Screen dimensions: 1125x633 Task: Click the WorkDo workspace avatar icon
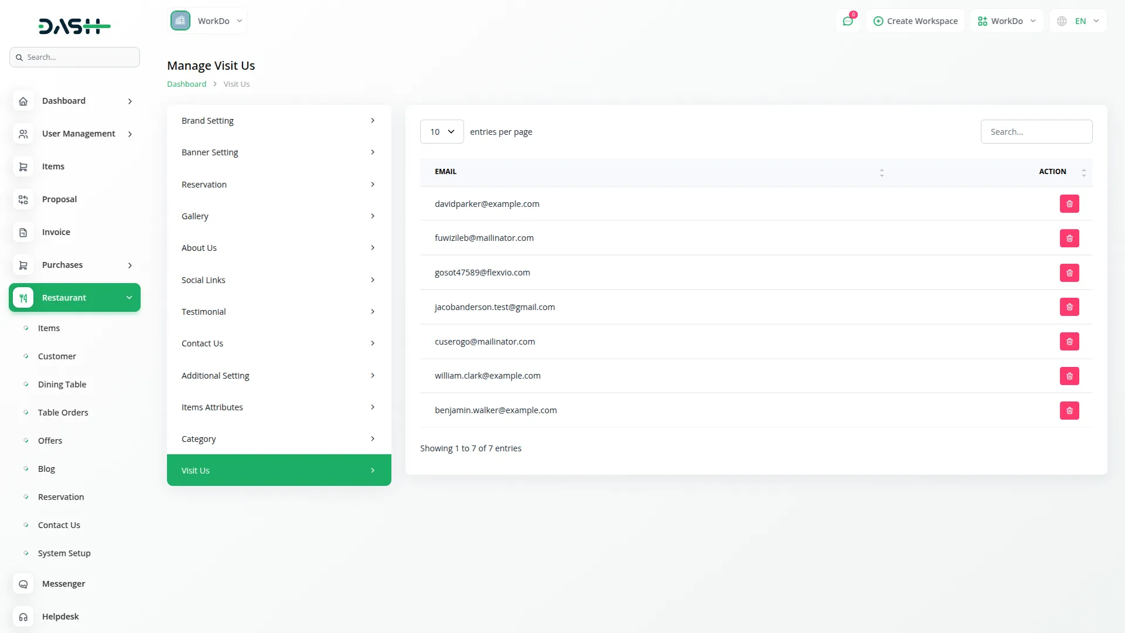[180, 21]
